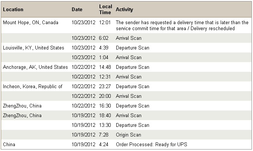Select the 20:00 arrival time entry
The height and width of the screenshot is (151, 253).
point(105,96)
